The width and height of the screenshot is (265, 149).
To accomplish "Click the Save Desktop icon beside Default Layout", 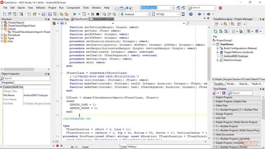I will [178, 8].
